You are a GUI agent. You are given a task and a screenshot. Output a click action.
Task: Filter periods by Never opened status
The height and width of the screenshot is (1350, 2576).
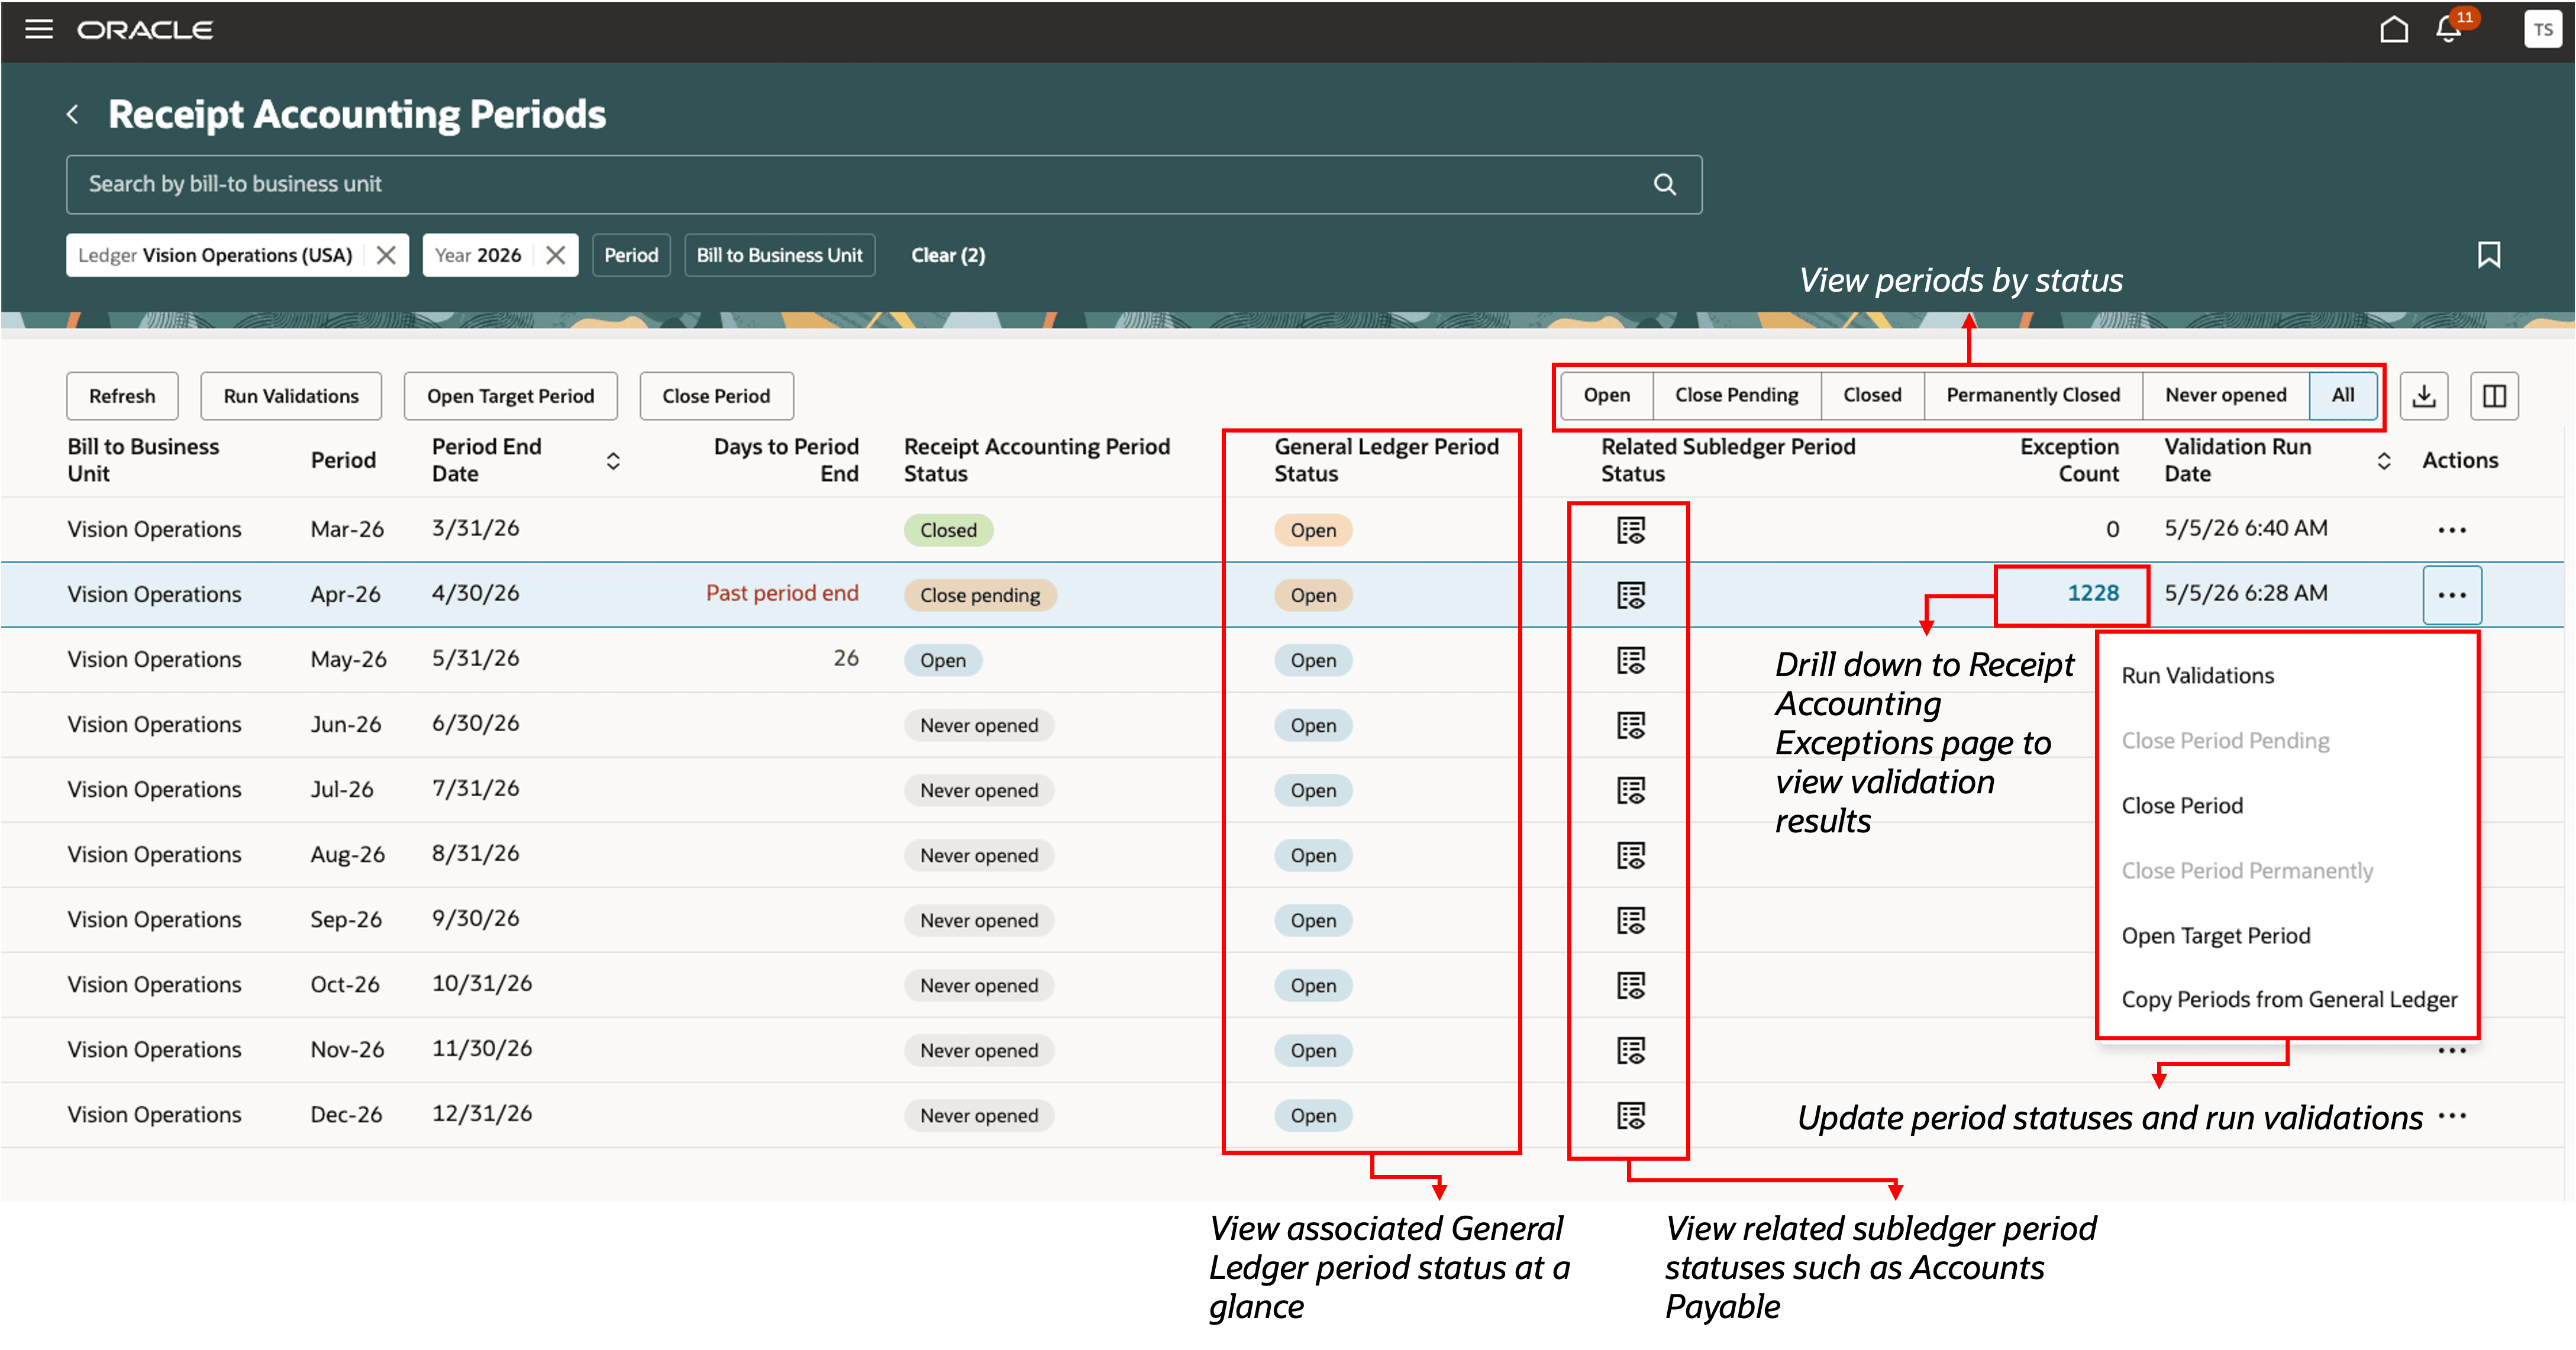pyautogui.click(x=2225, y=395)
